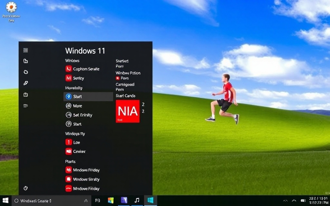The width and height of the screenshot is (330, 206).
Task: Open the documents icon in the Start sidebar
Action: coord(26,61)
